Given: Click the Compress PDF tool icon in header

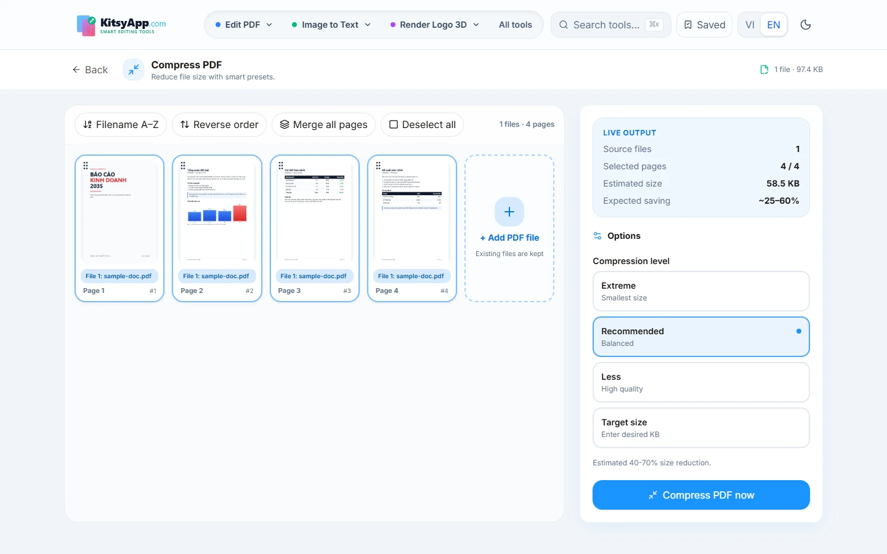Looking at the screenshot, I should [134, 70].
